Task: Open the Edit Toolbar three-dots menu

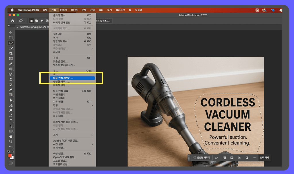Action: [x=11, y=147]
